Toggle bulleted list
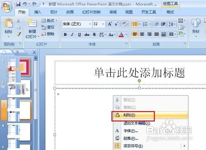 click(135, 24)
